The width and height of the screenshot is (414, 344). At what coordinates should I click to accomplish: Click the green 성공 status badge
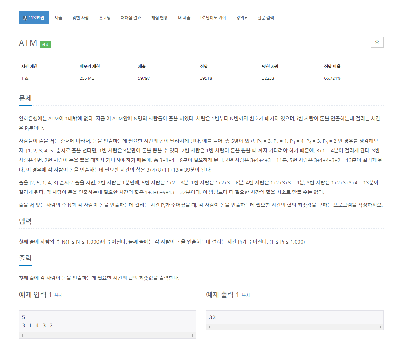45,45
